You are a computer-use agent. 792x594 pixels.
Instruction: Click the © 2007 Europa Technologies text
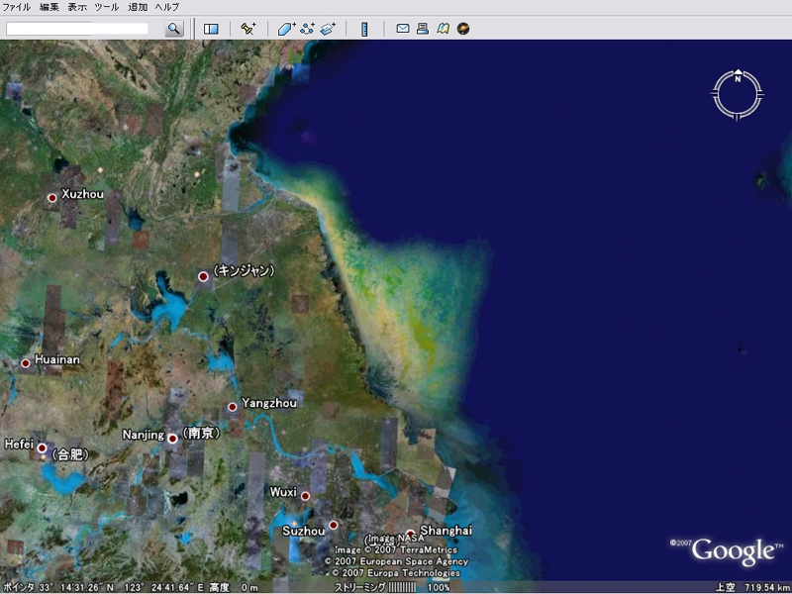[x=396, y=573]
